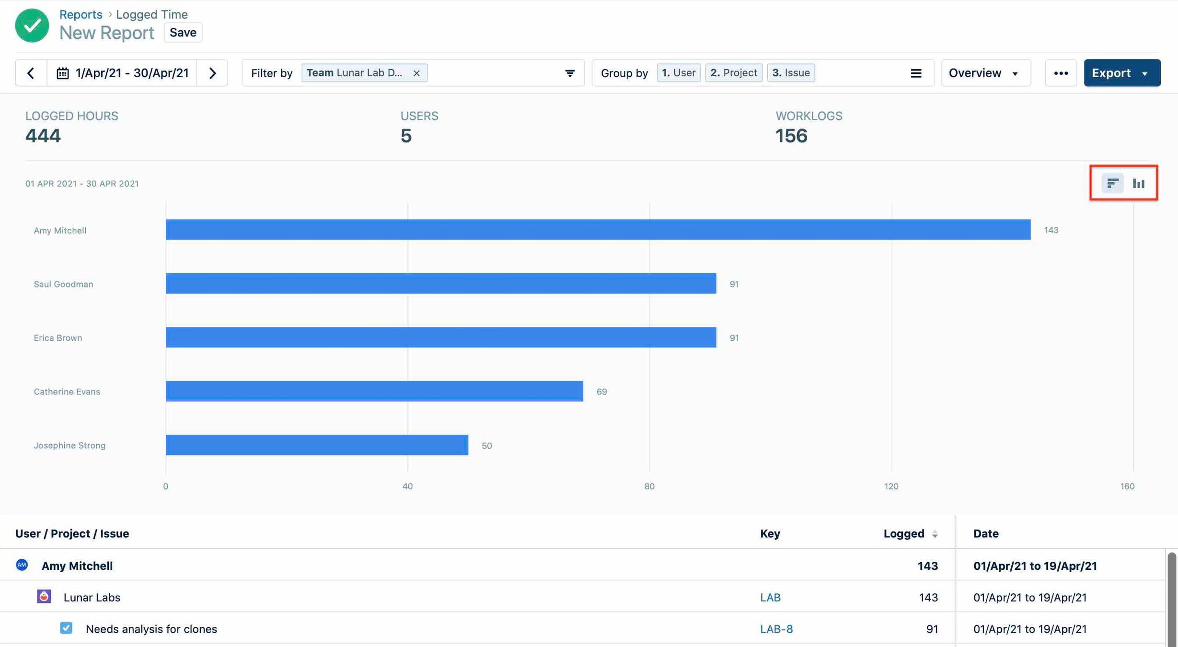Open issue LAB-8 link

click(x=776, y=628)
